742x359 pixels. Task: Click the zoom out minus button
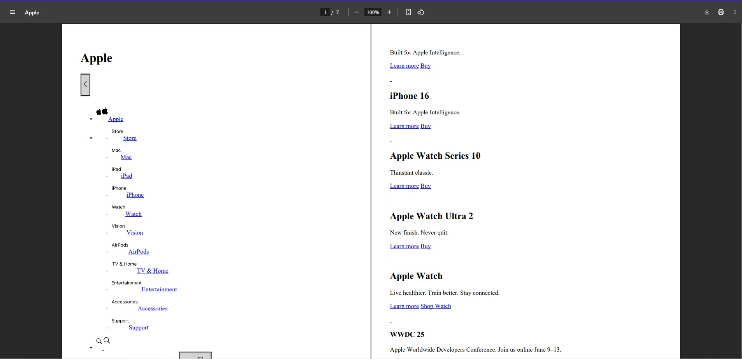pos(356,12)
